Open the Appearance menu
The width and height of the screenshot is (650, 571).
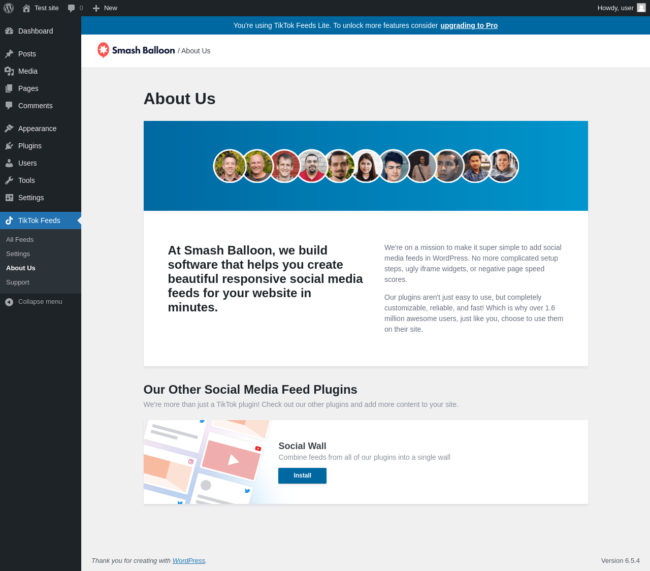[x=38, y=129]
